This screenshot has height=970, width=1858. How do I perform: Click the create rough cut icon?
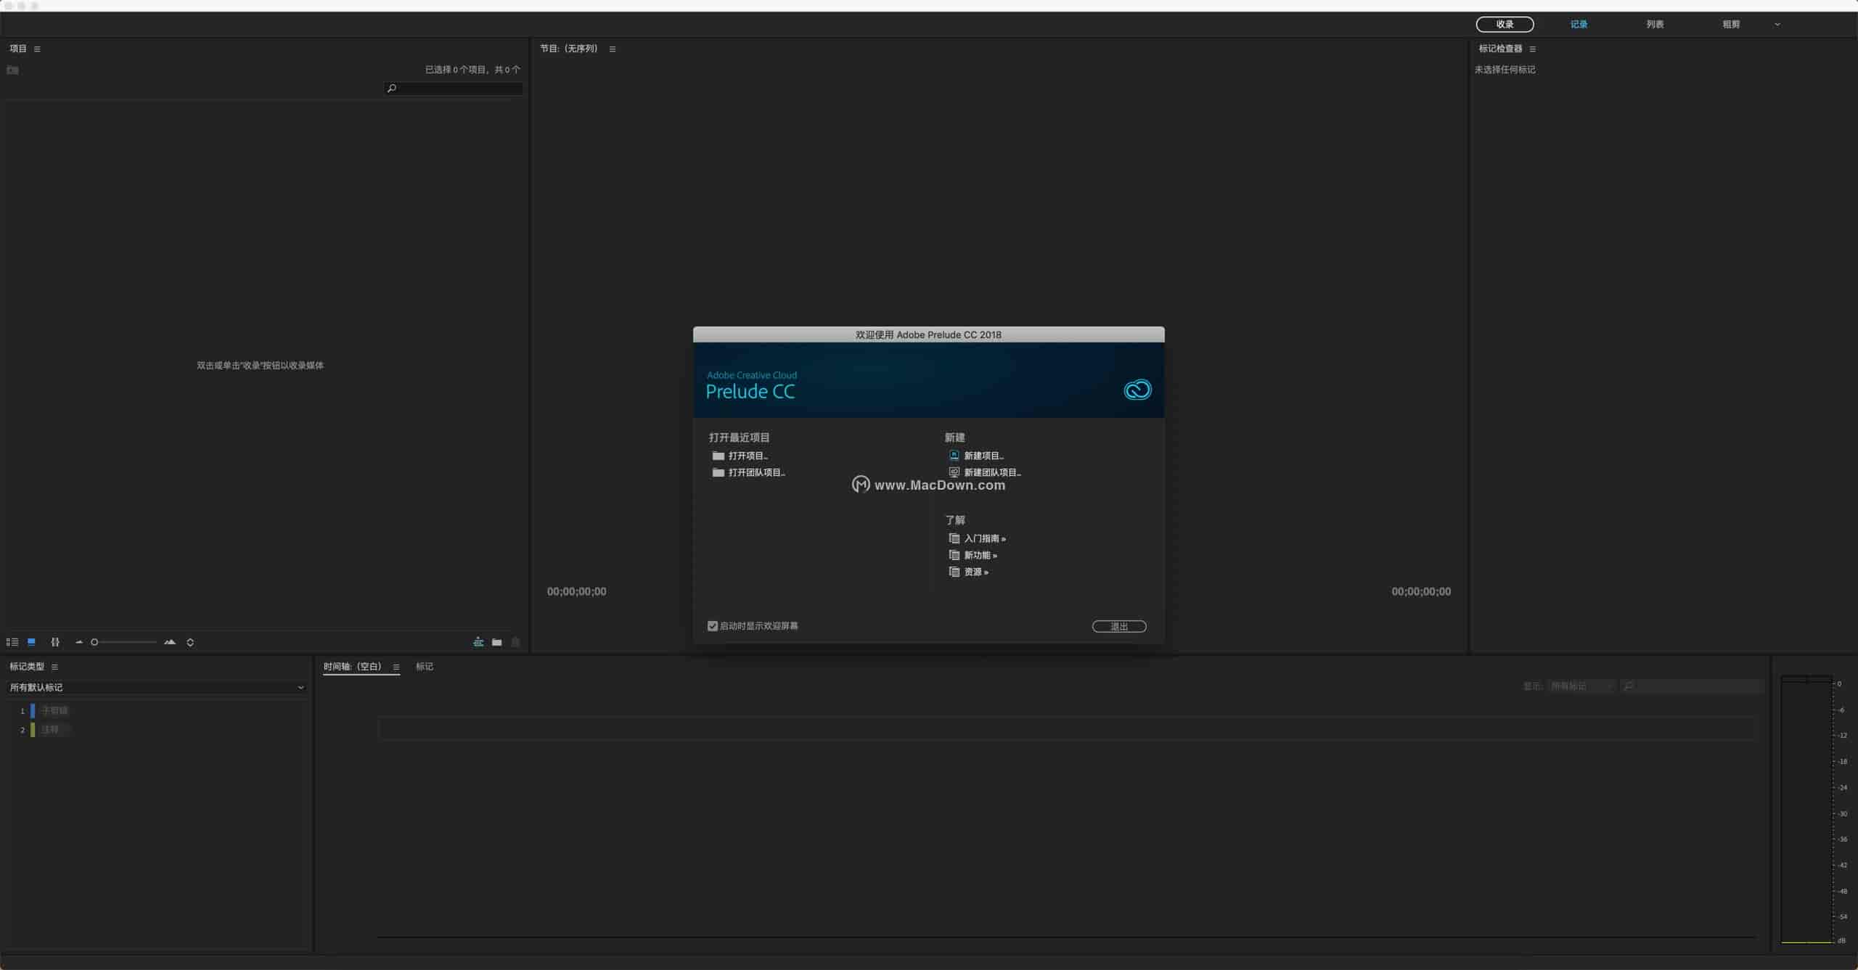pyautogui.click(x=478, y=642)
